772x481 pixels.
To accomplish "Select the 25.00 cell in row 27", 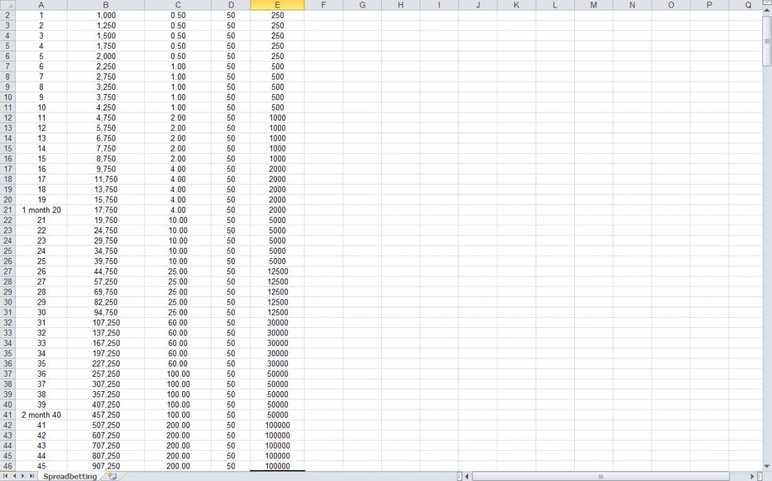I will point(178,272).
